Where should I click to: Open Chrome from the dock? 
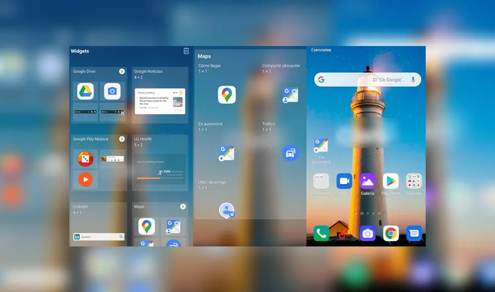point(391,233)
